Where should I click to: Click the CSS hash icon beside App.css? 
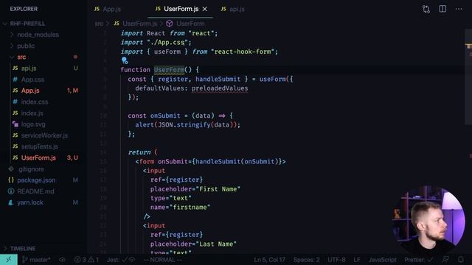tap(15, 79)
